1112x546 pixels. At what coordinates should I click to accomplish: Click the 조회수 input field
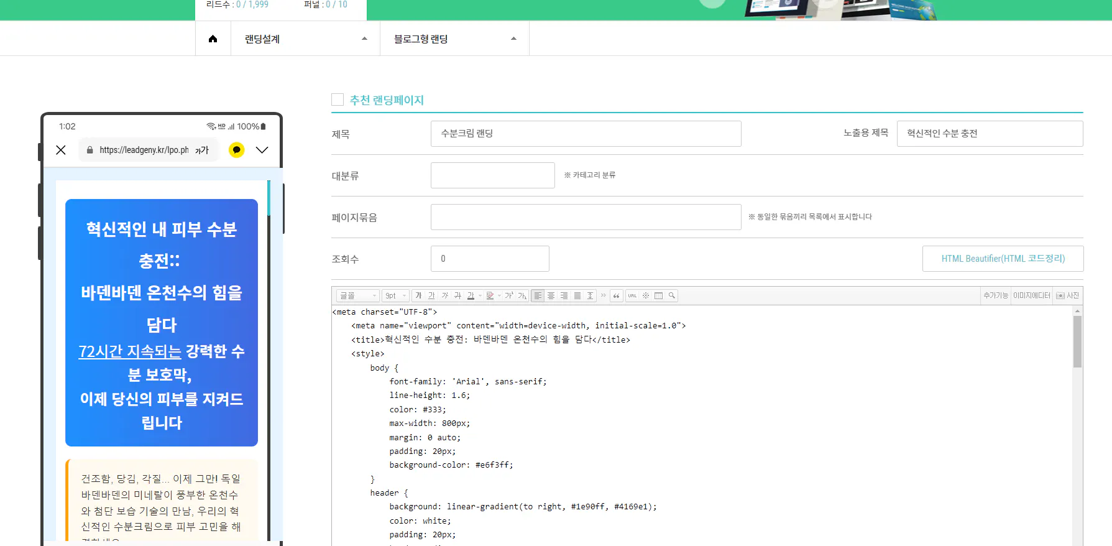[x=490, y=259]
